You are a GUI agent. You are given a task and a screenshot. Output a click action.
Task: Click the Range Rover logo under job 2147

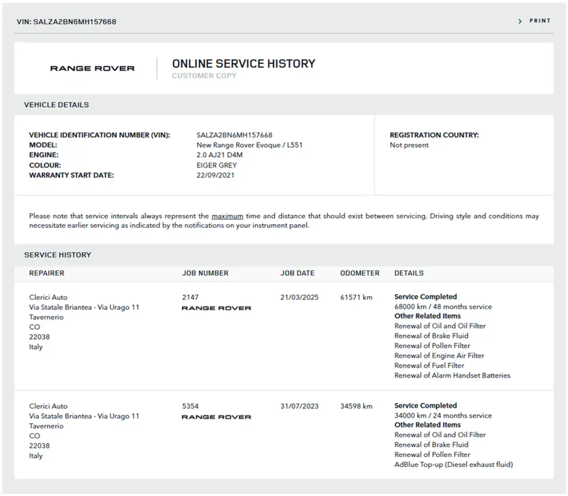coord(216,308)
